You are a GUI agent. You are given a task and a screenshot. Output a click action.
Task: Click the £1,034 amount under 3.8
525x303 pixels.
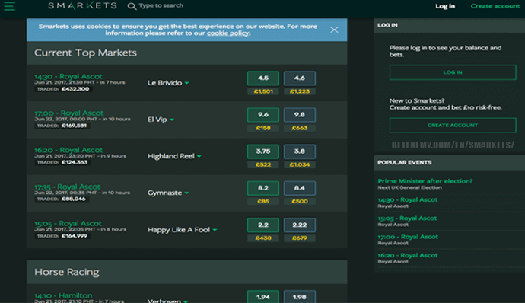click(x=299, y=165)
